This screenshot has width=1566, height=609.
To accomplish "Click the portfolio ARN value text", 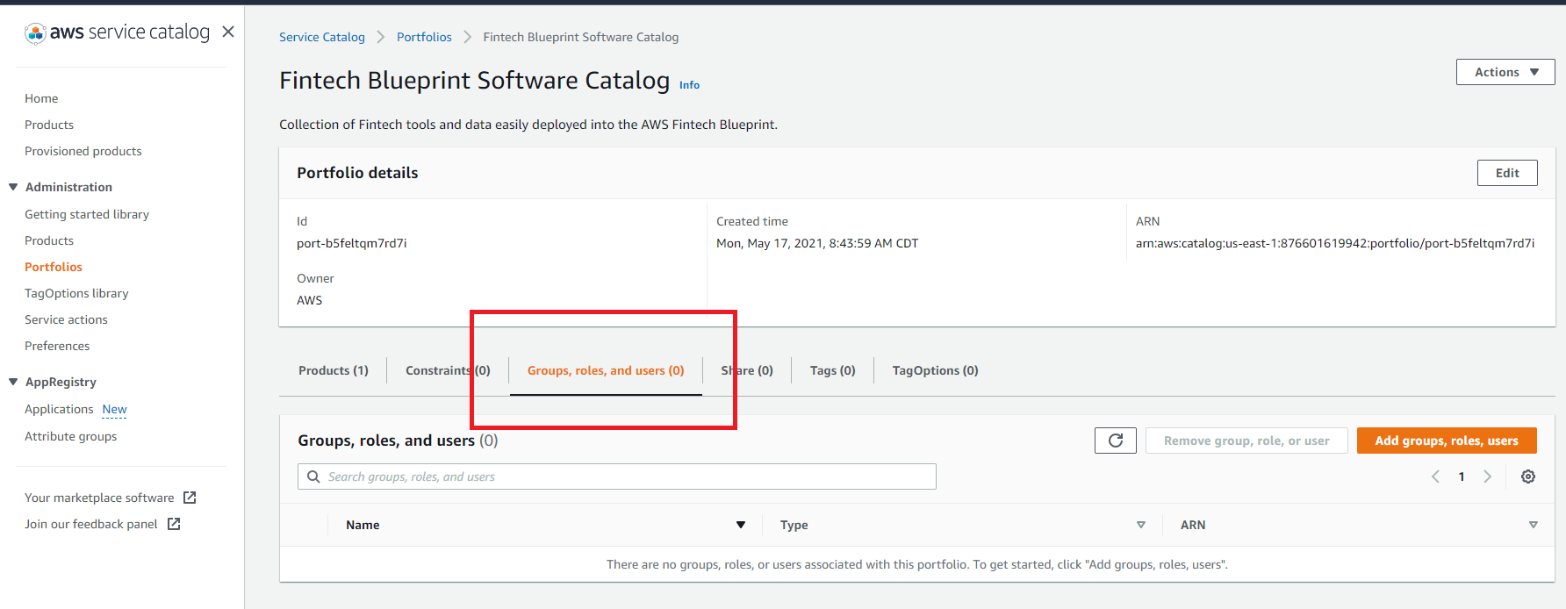I will point(1335,243).
